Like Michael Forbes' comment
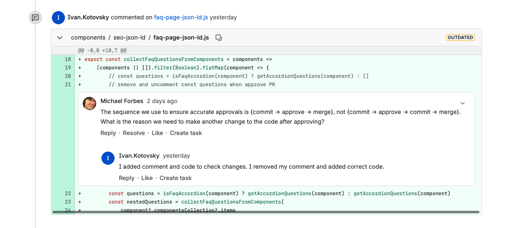Viewport: 532px width, 228px height. pos(157,133)
